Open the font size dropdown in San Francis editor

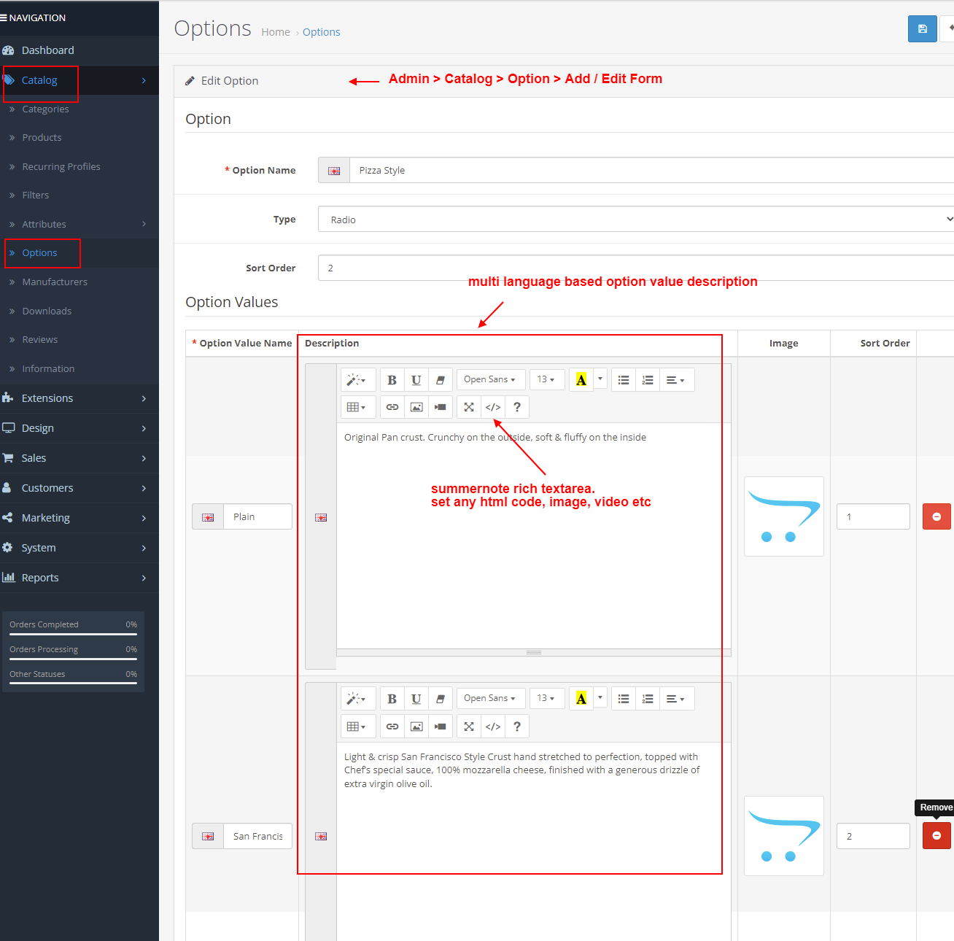(x=547, y=698)
